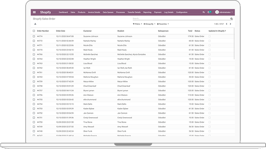Open the Dashboard menu
This screenshot has width=266, height=149.
pyautogui.click(x=63, y=12)
